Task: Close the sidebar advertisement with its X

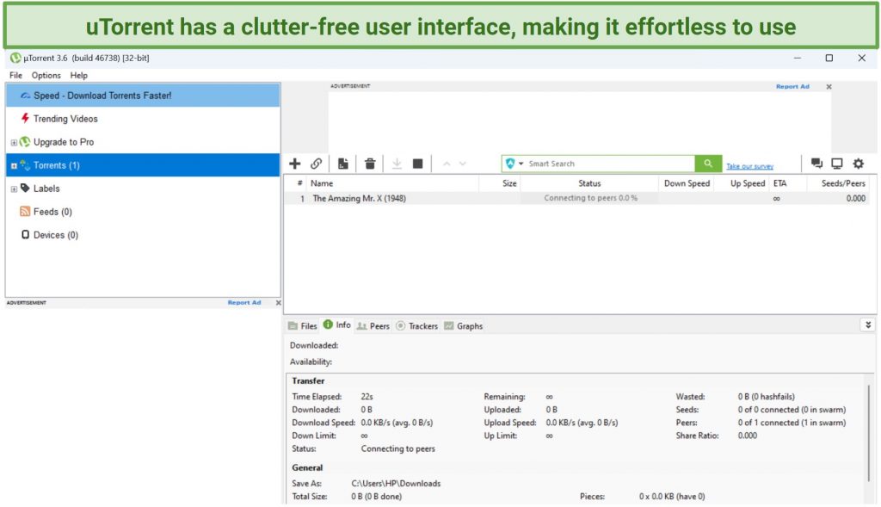Action: tap(278, 302)
